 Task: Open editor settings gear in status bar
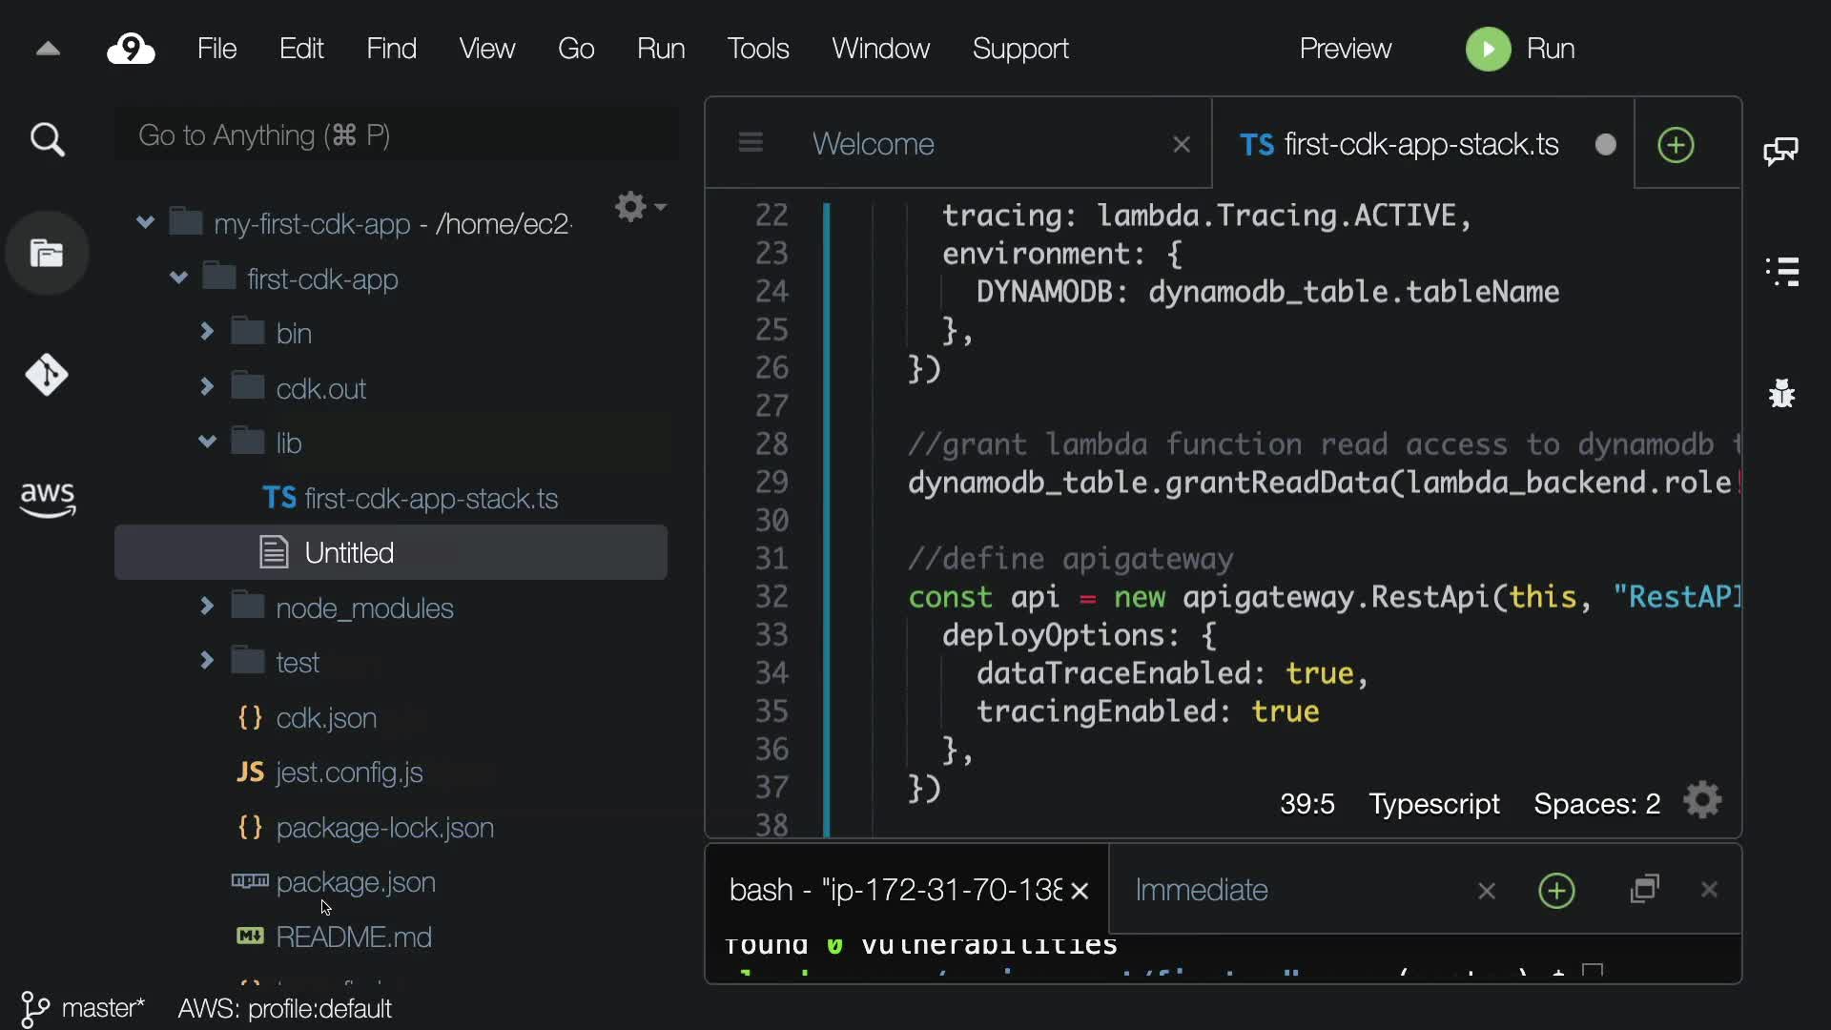click(x=1702, y=801)
